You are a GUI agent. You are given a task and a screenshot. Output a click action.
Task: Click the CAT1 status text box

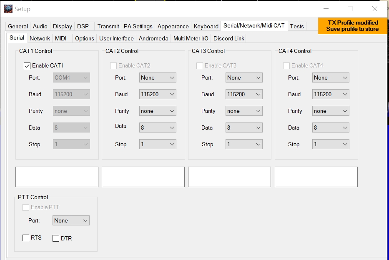[57, 177]
